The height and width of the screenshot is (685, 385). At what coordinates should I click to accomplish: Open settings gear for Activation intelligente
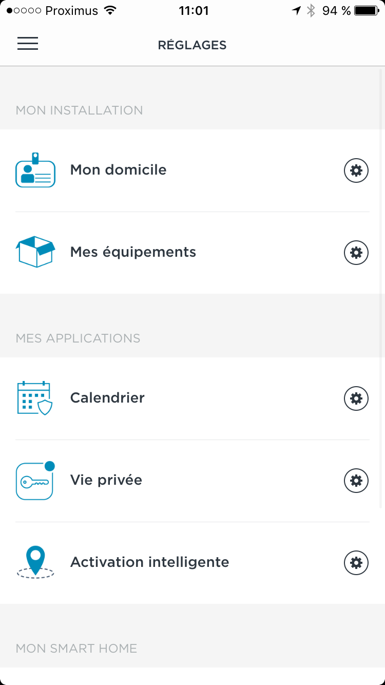coord(356,562)
